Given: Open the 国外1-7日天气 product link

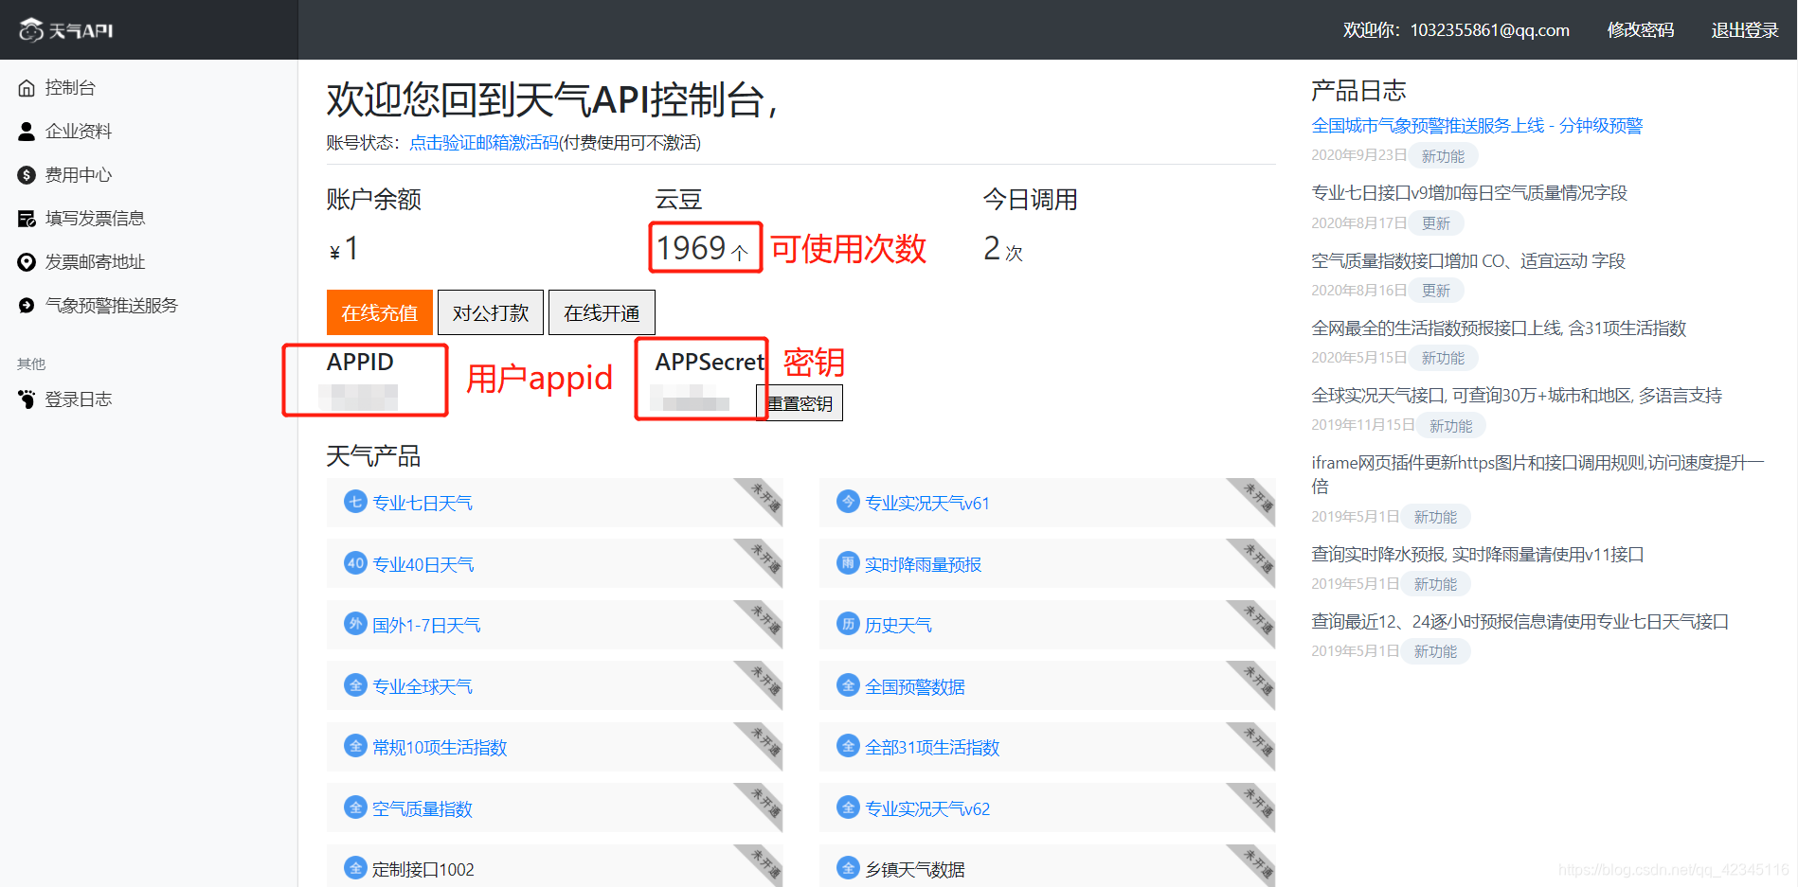Looking at the screenshot, I should (426, 626).
